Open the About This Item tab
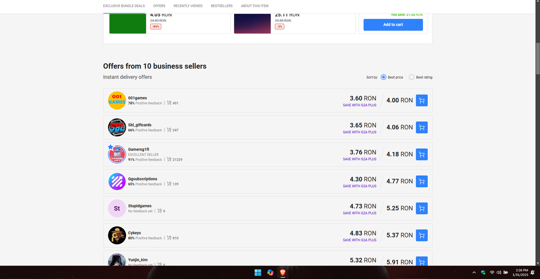 pos(255,6)
